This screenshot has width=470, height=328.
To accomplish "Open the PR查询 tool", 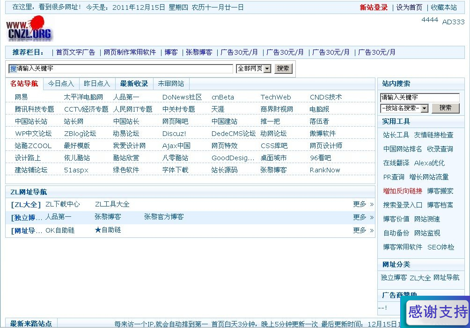I will click(x=394, y=177).
